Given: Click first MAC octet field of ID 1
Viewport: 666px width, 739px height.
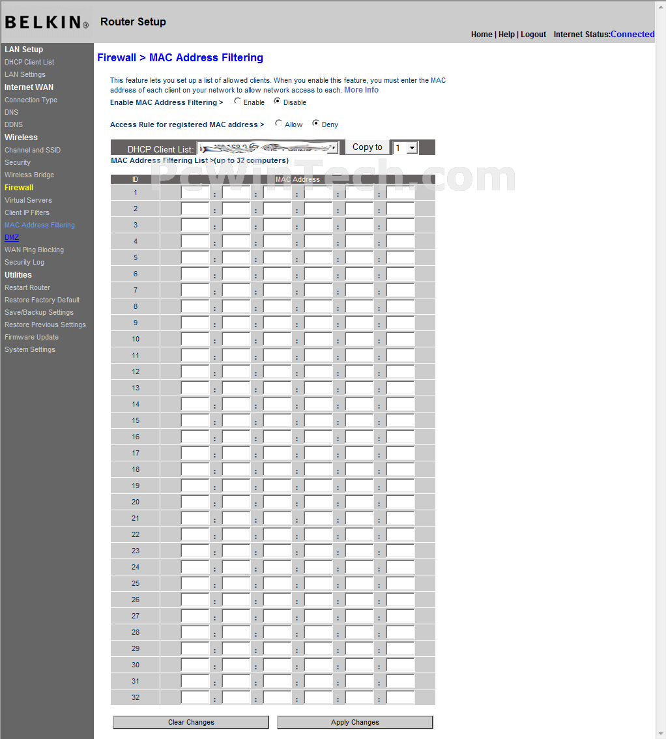Looking at the screenshot, I should click(195, 193).
